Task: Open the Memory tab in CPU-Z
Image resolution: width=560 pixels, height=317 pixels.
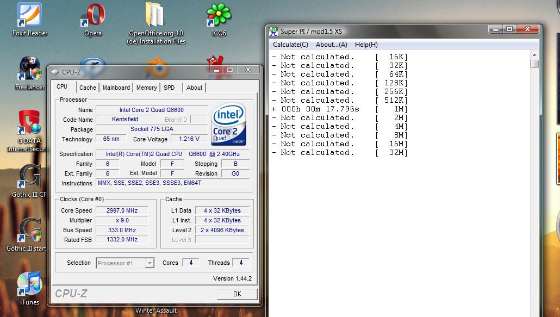Action: click(x=146, y=88)
